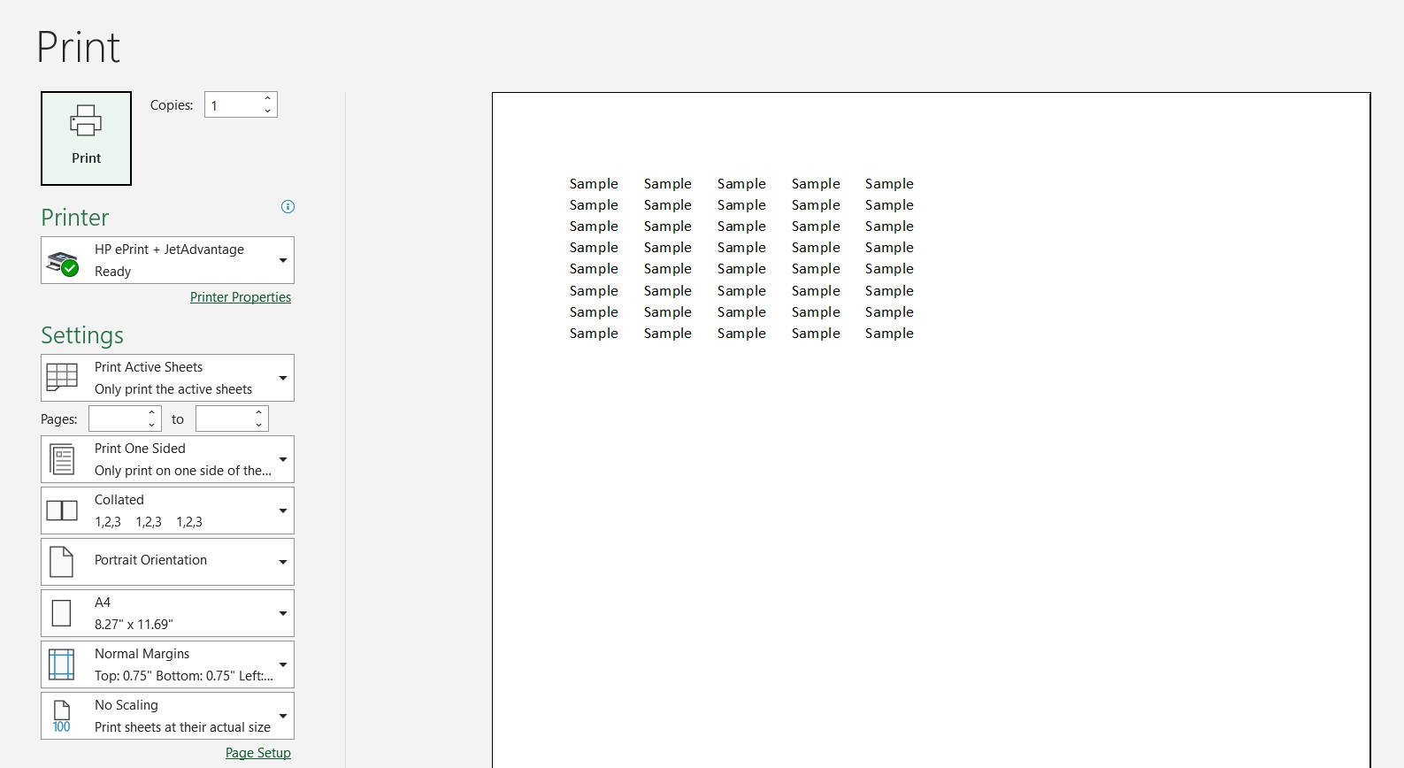The height and width of the screenshot is (768, 1404).
Task: Click the Pages to field
Action: (x=224, y=419)
